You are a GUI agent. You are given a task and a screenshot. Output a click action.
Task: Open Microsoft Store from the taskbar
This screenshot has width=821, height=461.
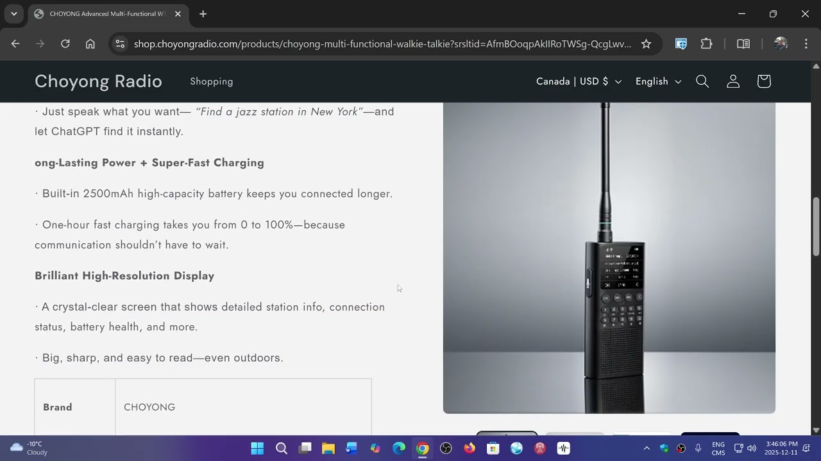point(493,448)
